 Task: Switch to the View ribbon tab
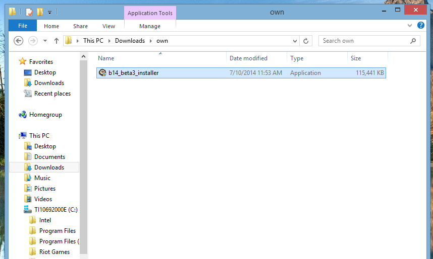click(x=109, y=26)
